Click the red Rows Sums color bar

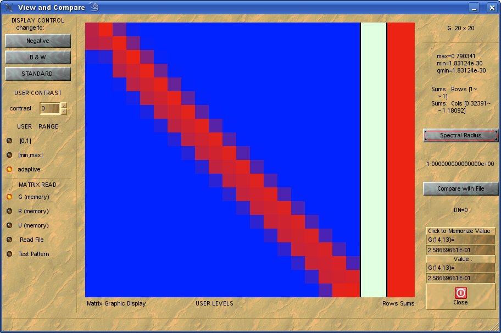click(x=400, y=159)
